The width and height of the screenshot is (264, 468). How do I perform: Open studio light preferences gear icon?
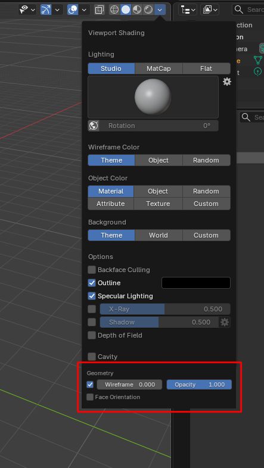(227, 82)
